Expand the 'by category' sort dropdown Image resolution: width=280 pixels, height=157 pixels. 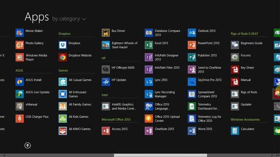(x=69, y=19)
